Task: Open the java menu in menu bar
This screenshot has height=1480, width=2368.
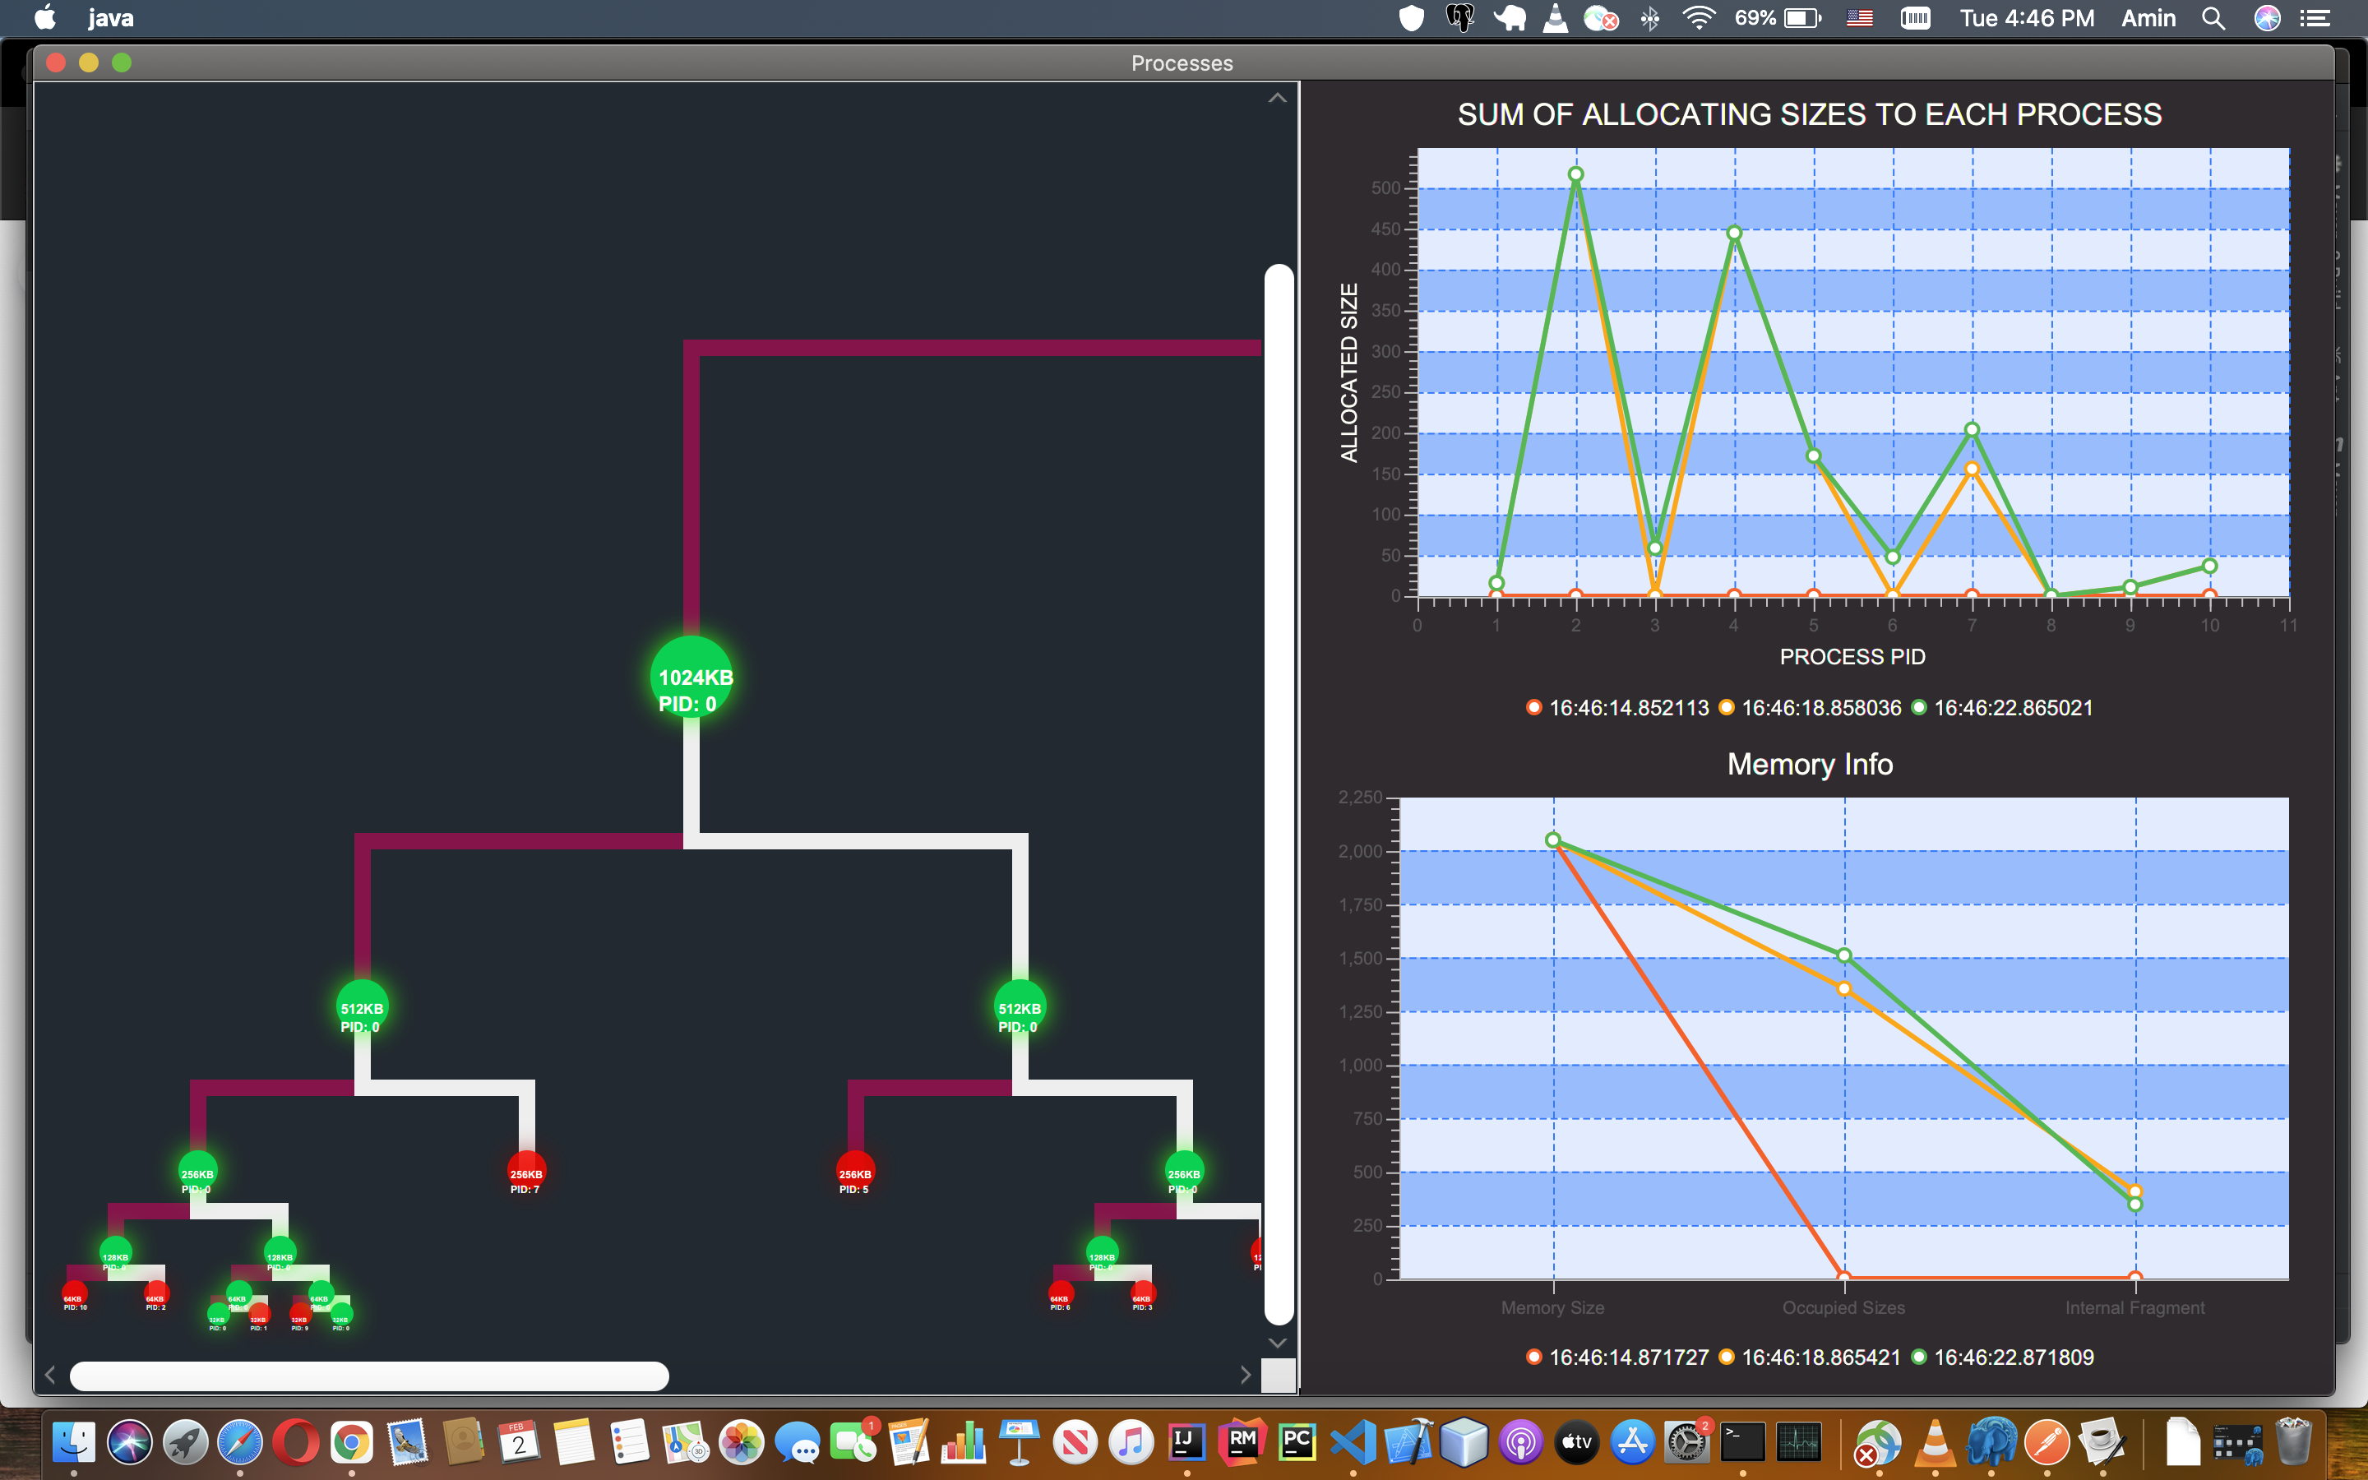Action: click(110, 17)
